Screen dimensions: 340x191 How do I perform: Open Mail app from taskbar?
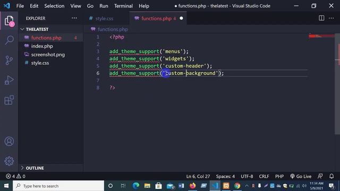pos(171,186)
